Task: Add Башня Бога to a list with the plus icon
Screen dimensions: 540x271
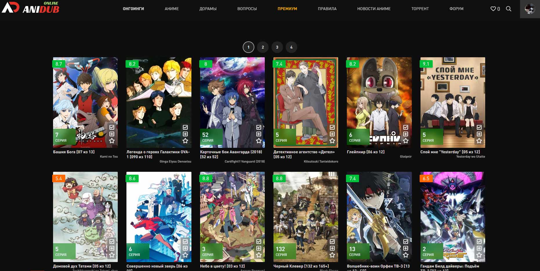Action: (x=112, y=134)
